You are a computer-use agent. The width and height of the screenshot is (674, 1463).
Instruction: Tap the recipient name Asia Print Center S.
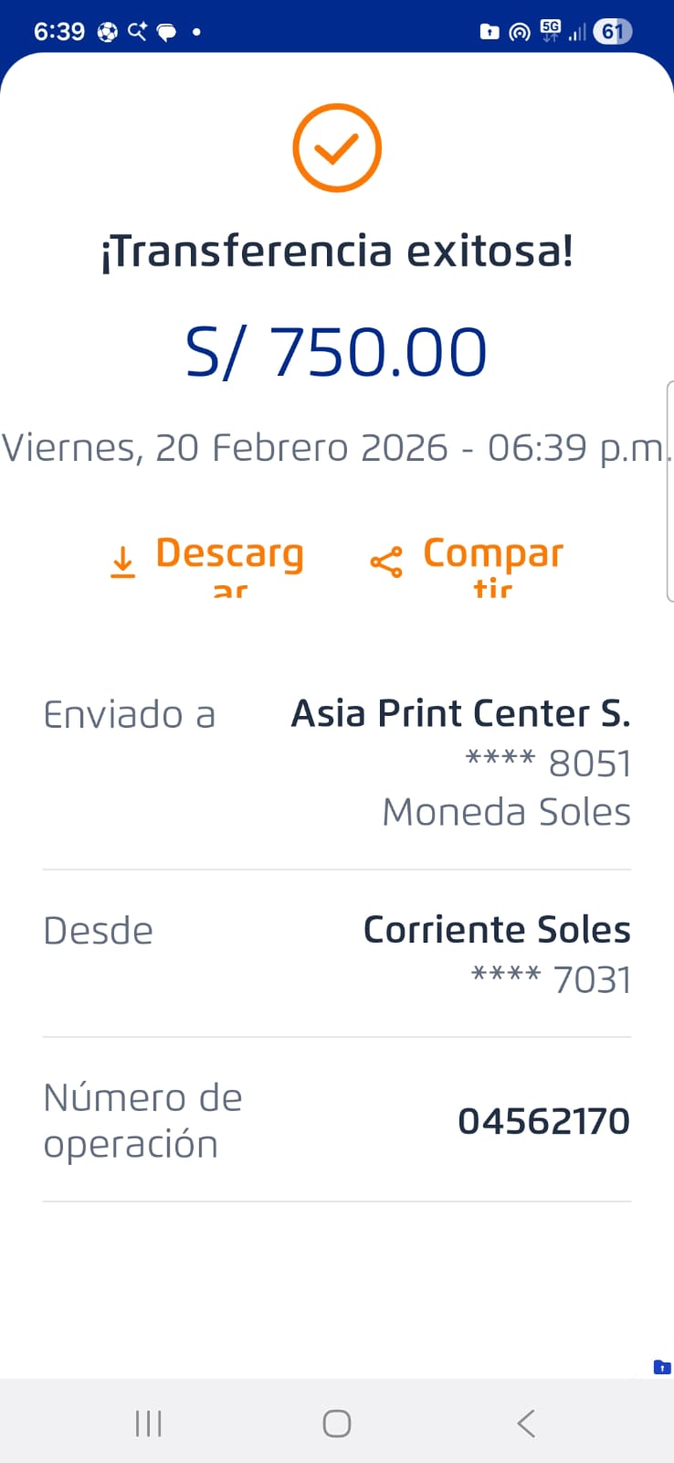coord(460,714)
